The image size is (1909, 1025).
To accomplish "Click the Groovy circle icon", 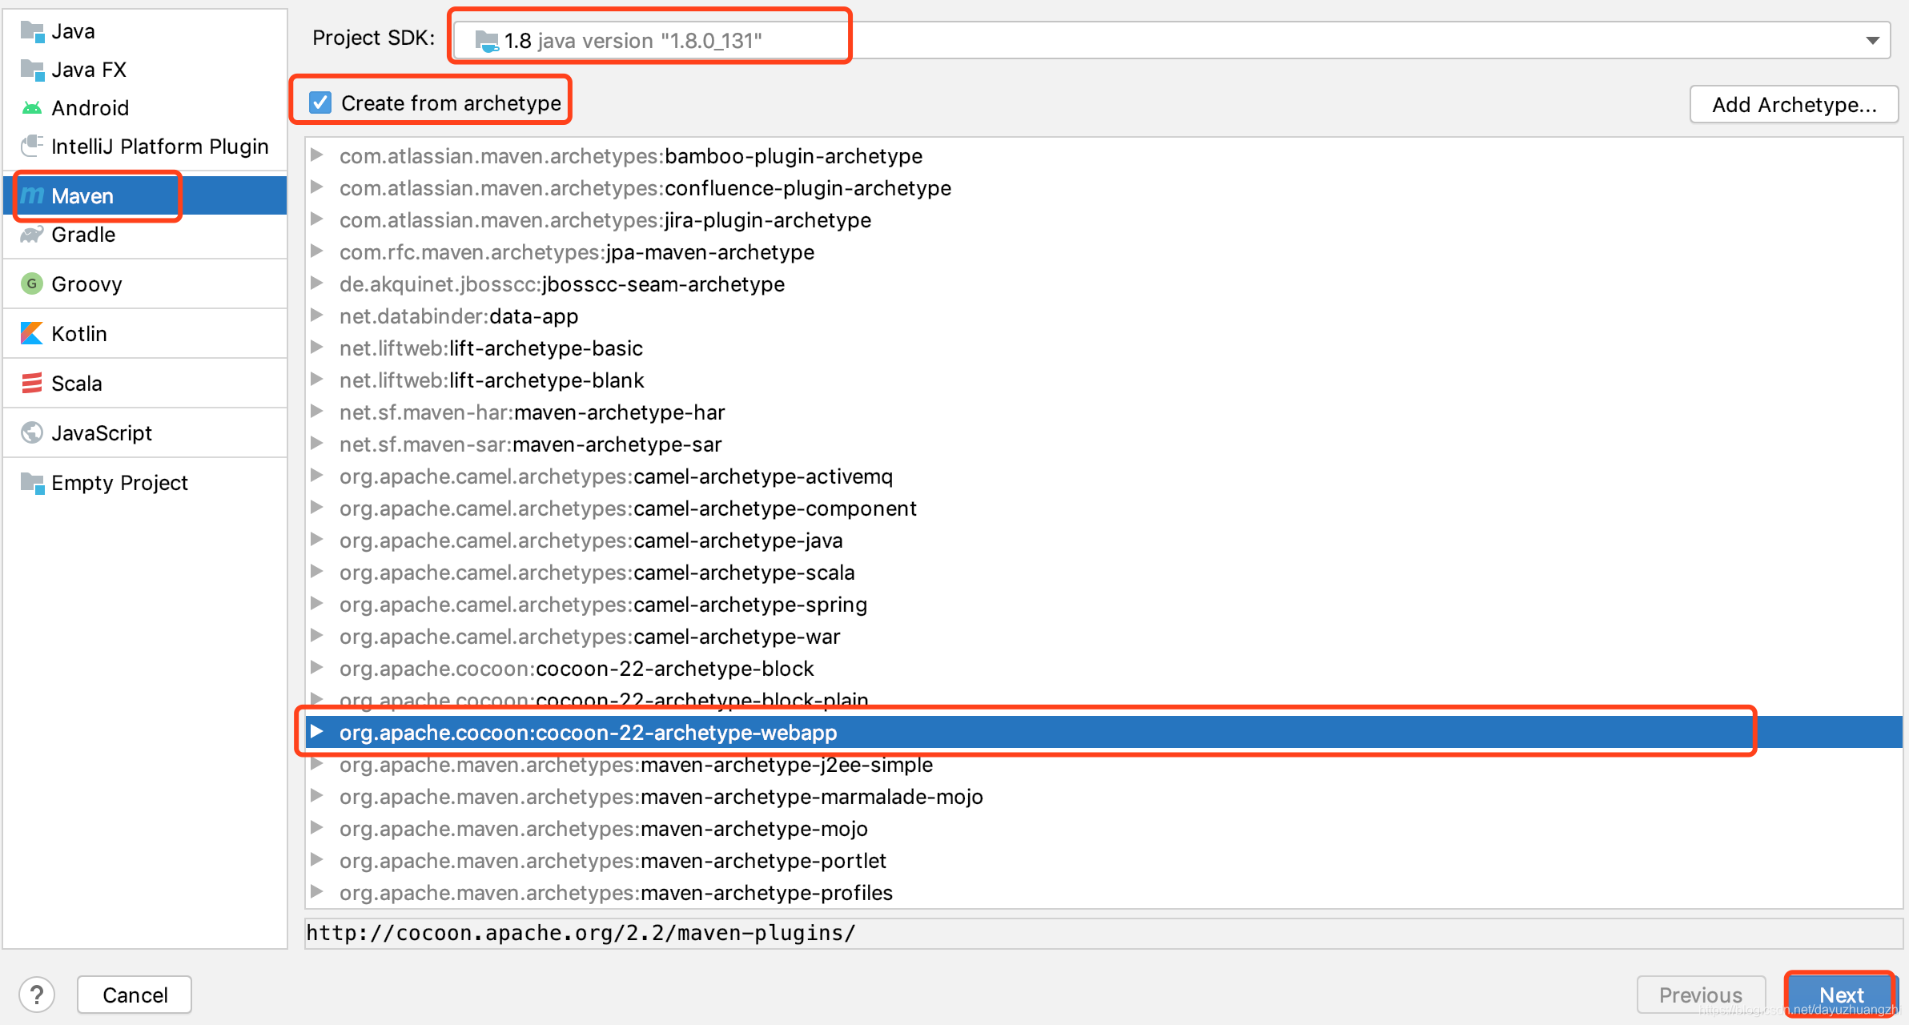I will pyautogui.click(x=32, y=283).
